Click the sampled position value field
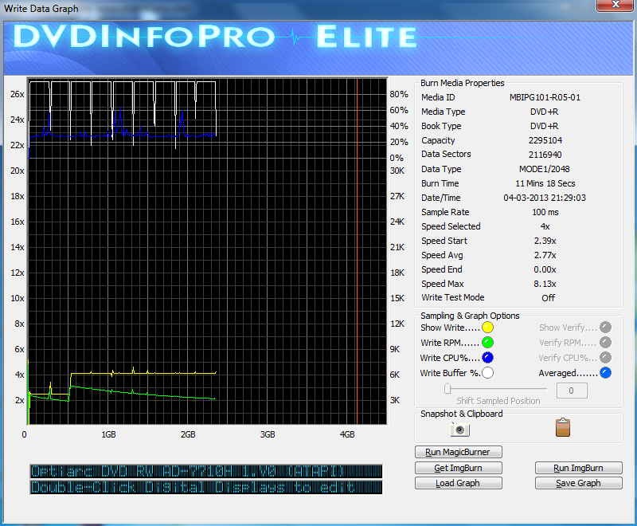The width and height of the screenshot is (637, 526). 572,391
